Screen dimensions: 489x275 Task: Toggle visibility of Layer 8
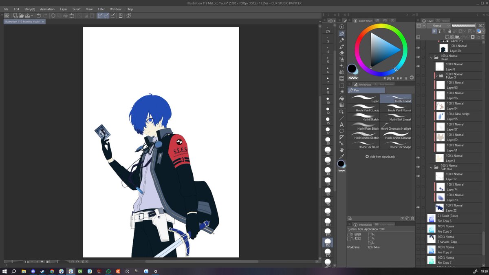pyautogui.click(x=418, y=67)
